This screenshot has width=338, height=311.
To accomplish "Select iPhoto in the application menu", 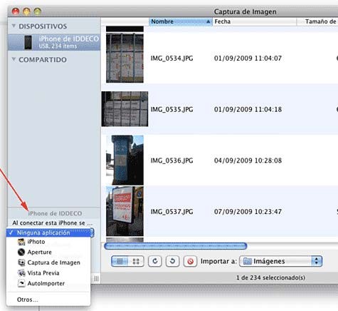I will pyautogui.click(x=48, y=242).
